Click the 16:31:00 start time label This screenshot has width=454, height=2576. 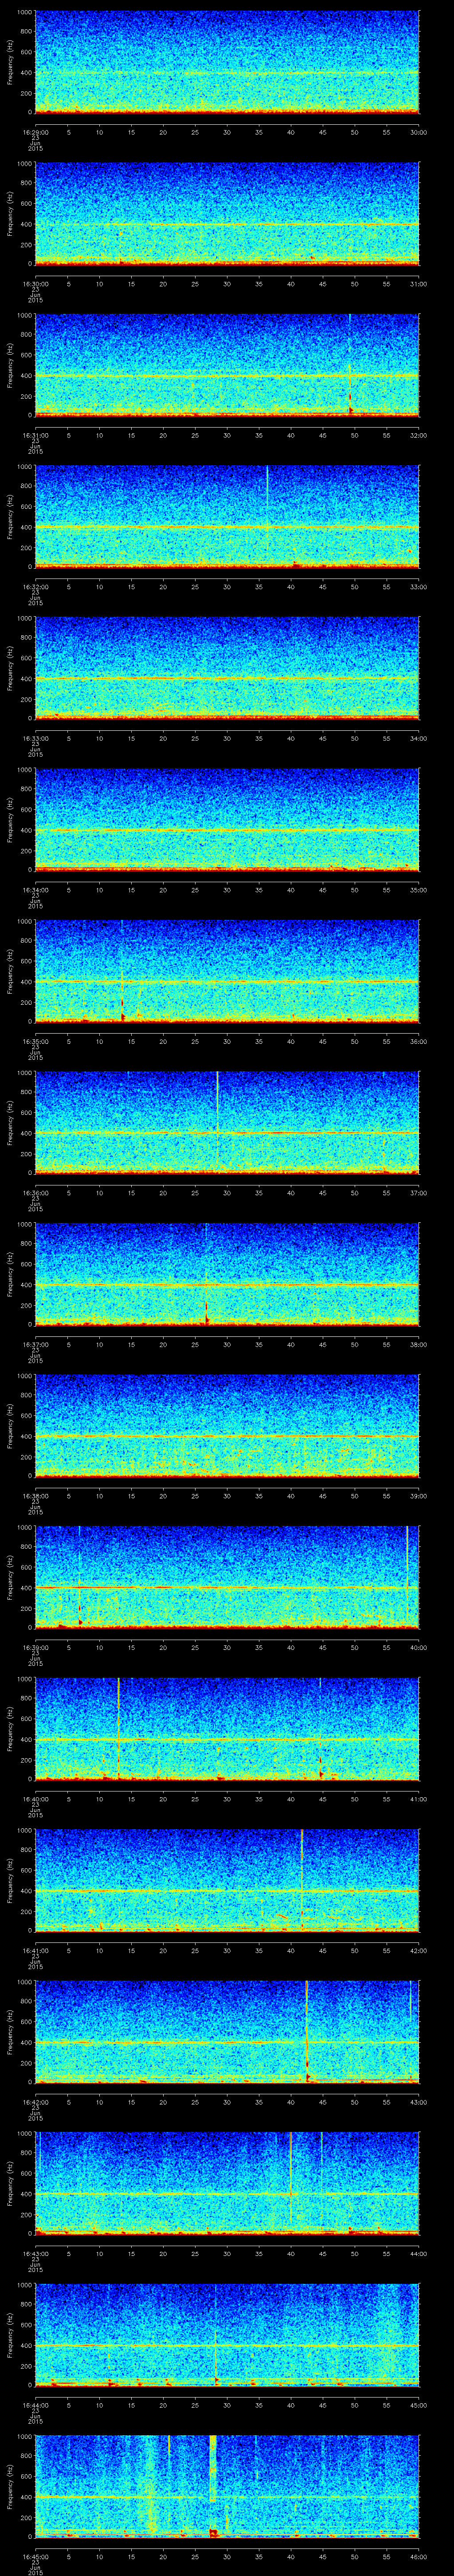click(35, 435)
